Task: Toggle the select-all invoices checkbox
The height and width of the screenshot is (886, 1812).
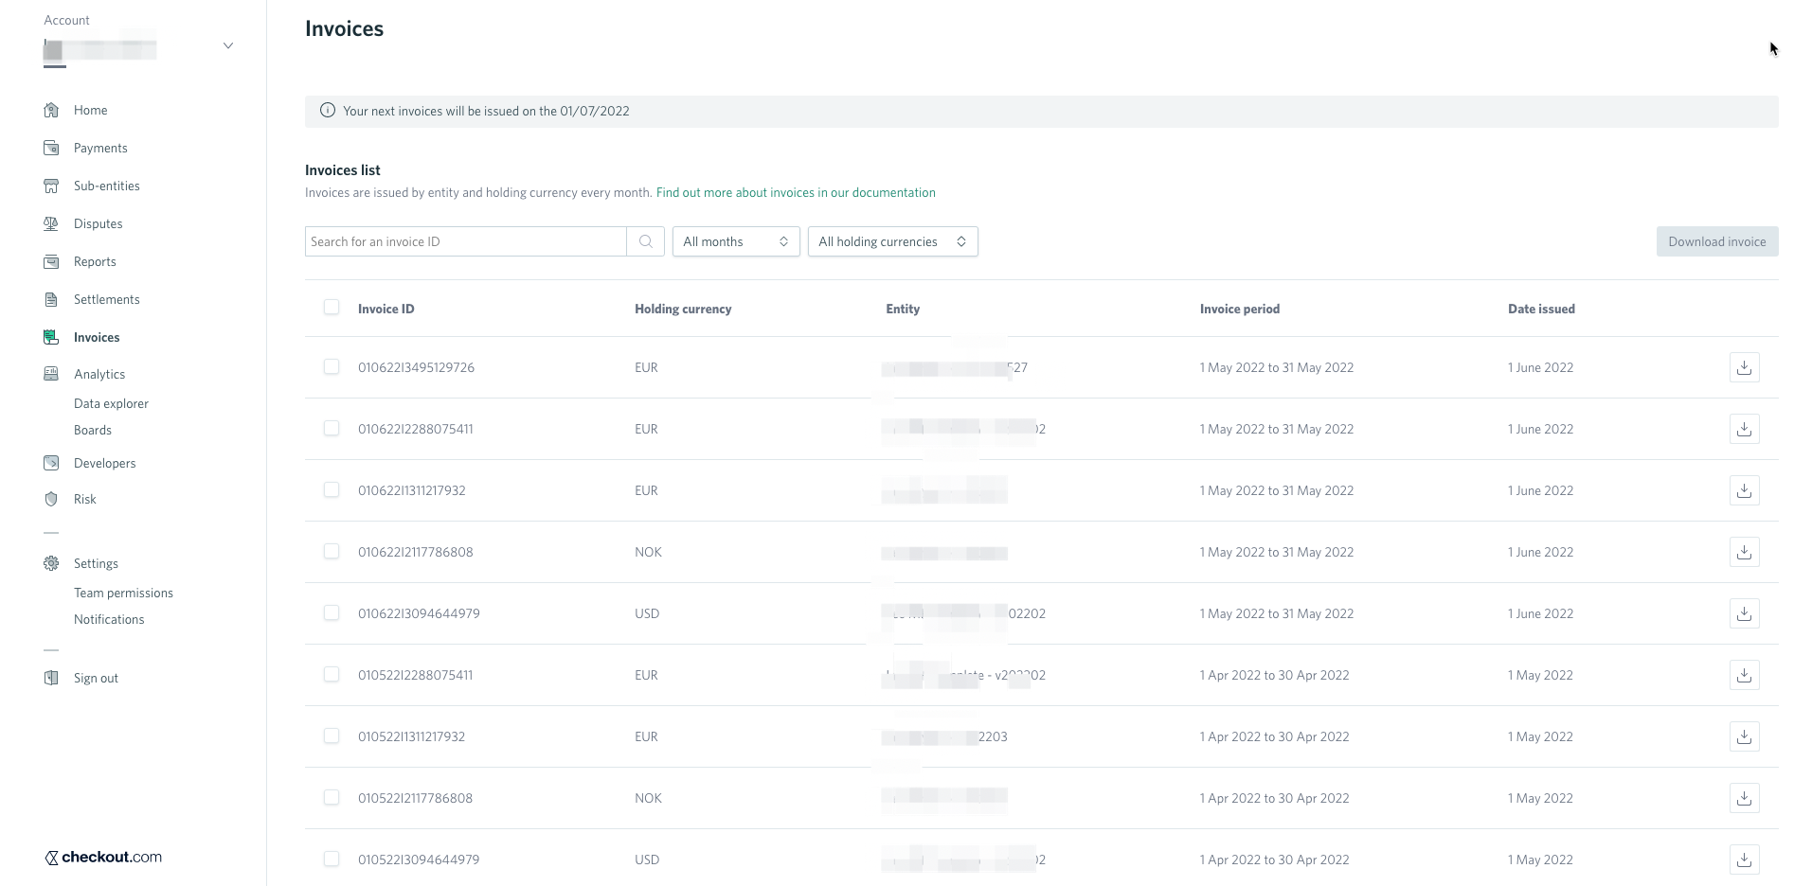Action: (x=332, y=307)
